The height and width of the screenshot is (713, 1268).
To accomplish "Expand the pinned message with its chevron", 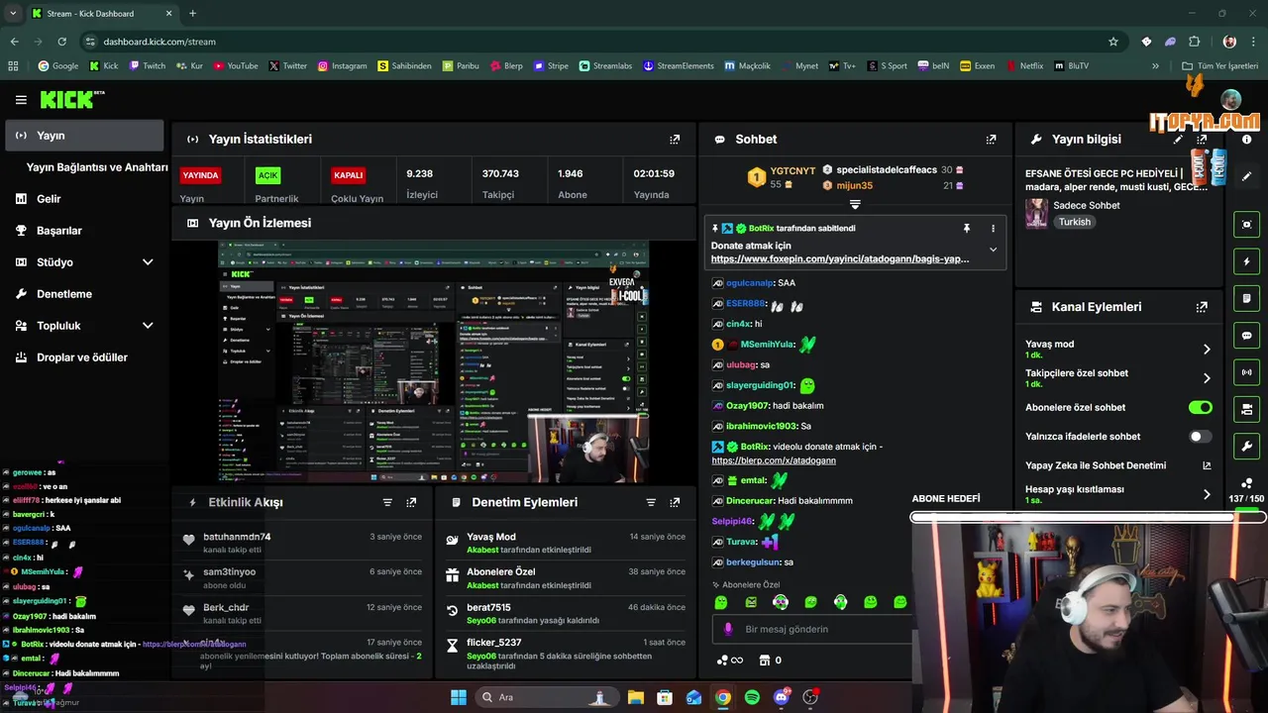I will (x=993, y=250).
